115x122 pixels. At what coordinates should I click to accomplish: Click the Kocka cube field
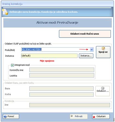61,95
